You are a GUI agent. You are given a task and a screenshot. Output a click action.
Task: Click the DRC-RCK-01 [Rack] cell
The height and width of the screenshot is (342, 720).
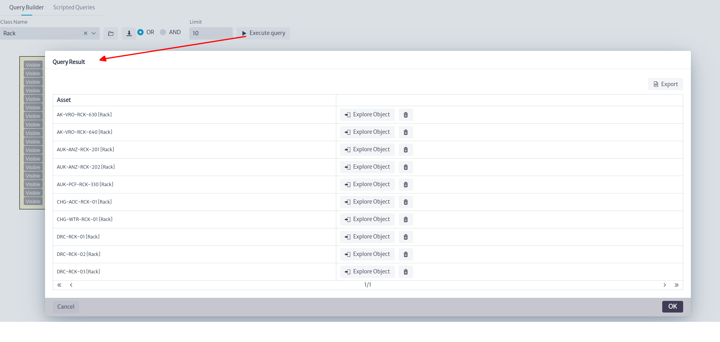(194, 237)
